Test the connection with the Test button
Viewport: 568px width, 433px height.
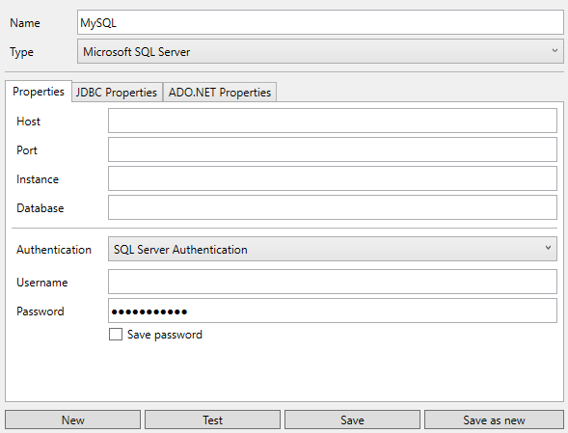212,419
